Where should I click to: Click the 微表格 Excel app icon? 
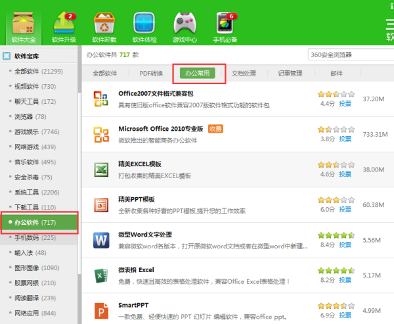coord(101,275)
